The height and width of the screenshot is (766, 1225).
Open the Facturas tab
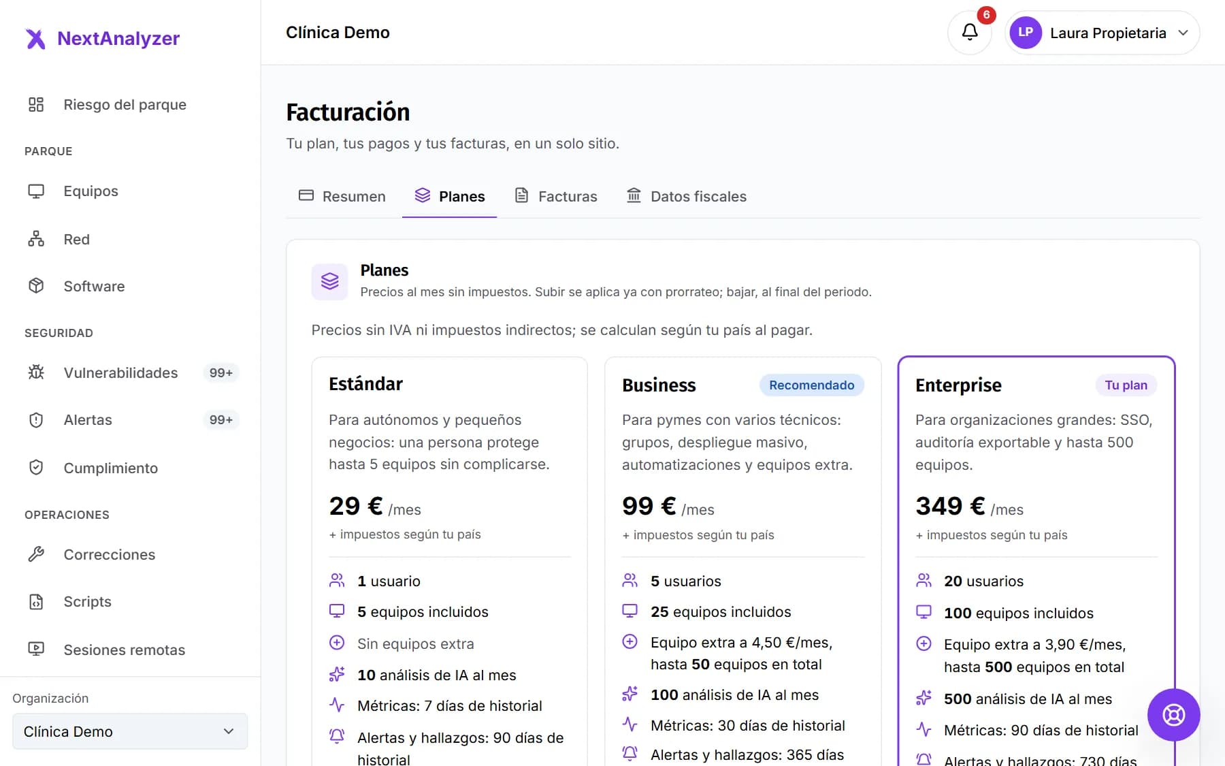pos(555,197)
